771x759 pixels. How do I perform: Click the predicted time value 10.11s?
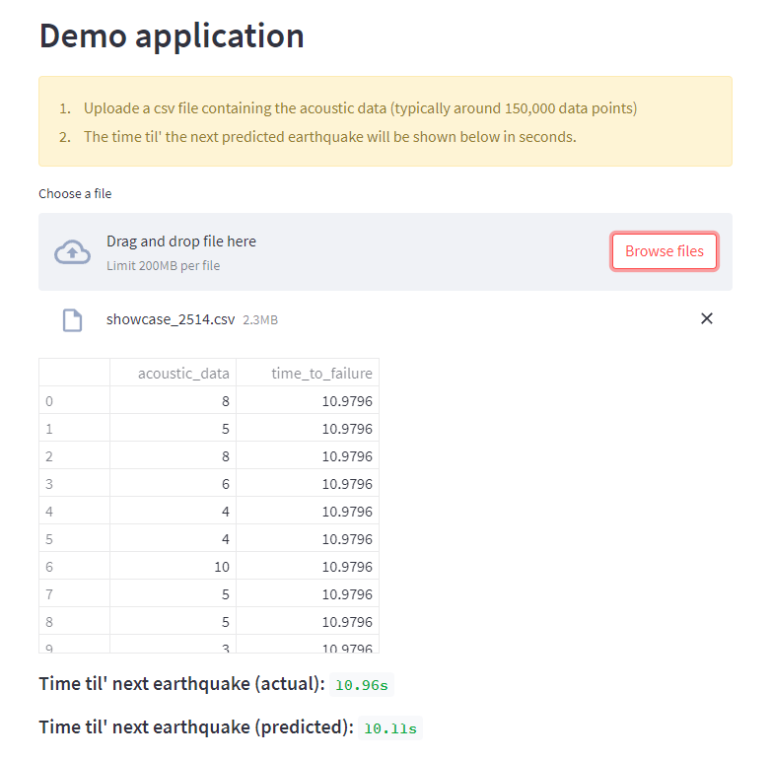tap(390, 728)
